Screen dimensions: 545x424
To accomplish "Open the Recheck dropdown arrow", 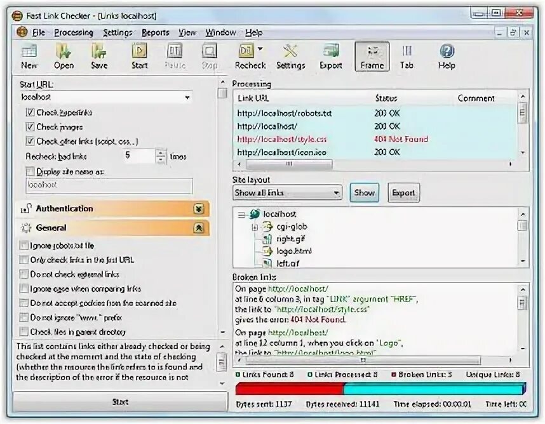I will point(260,49).
